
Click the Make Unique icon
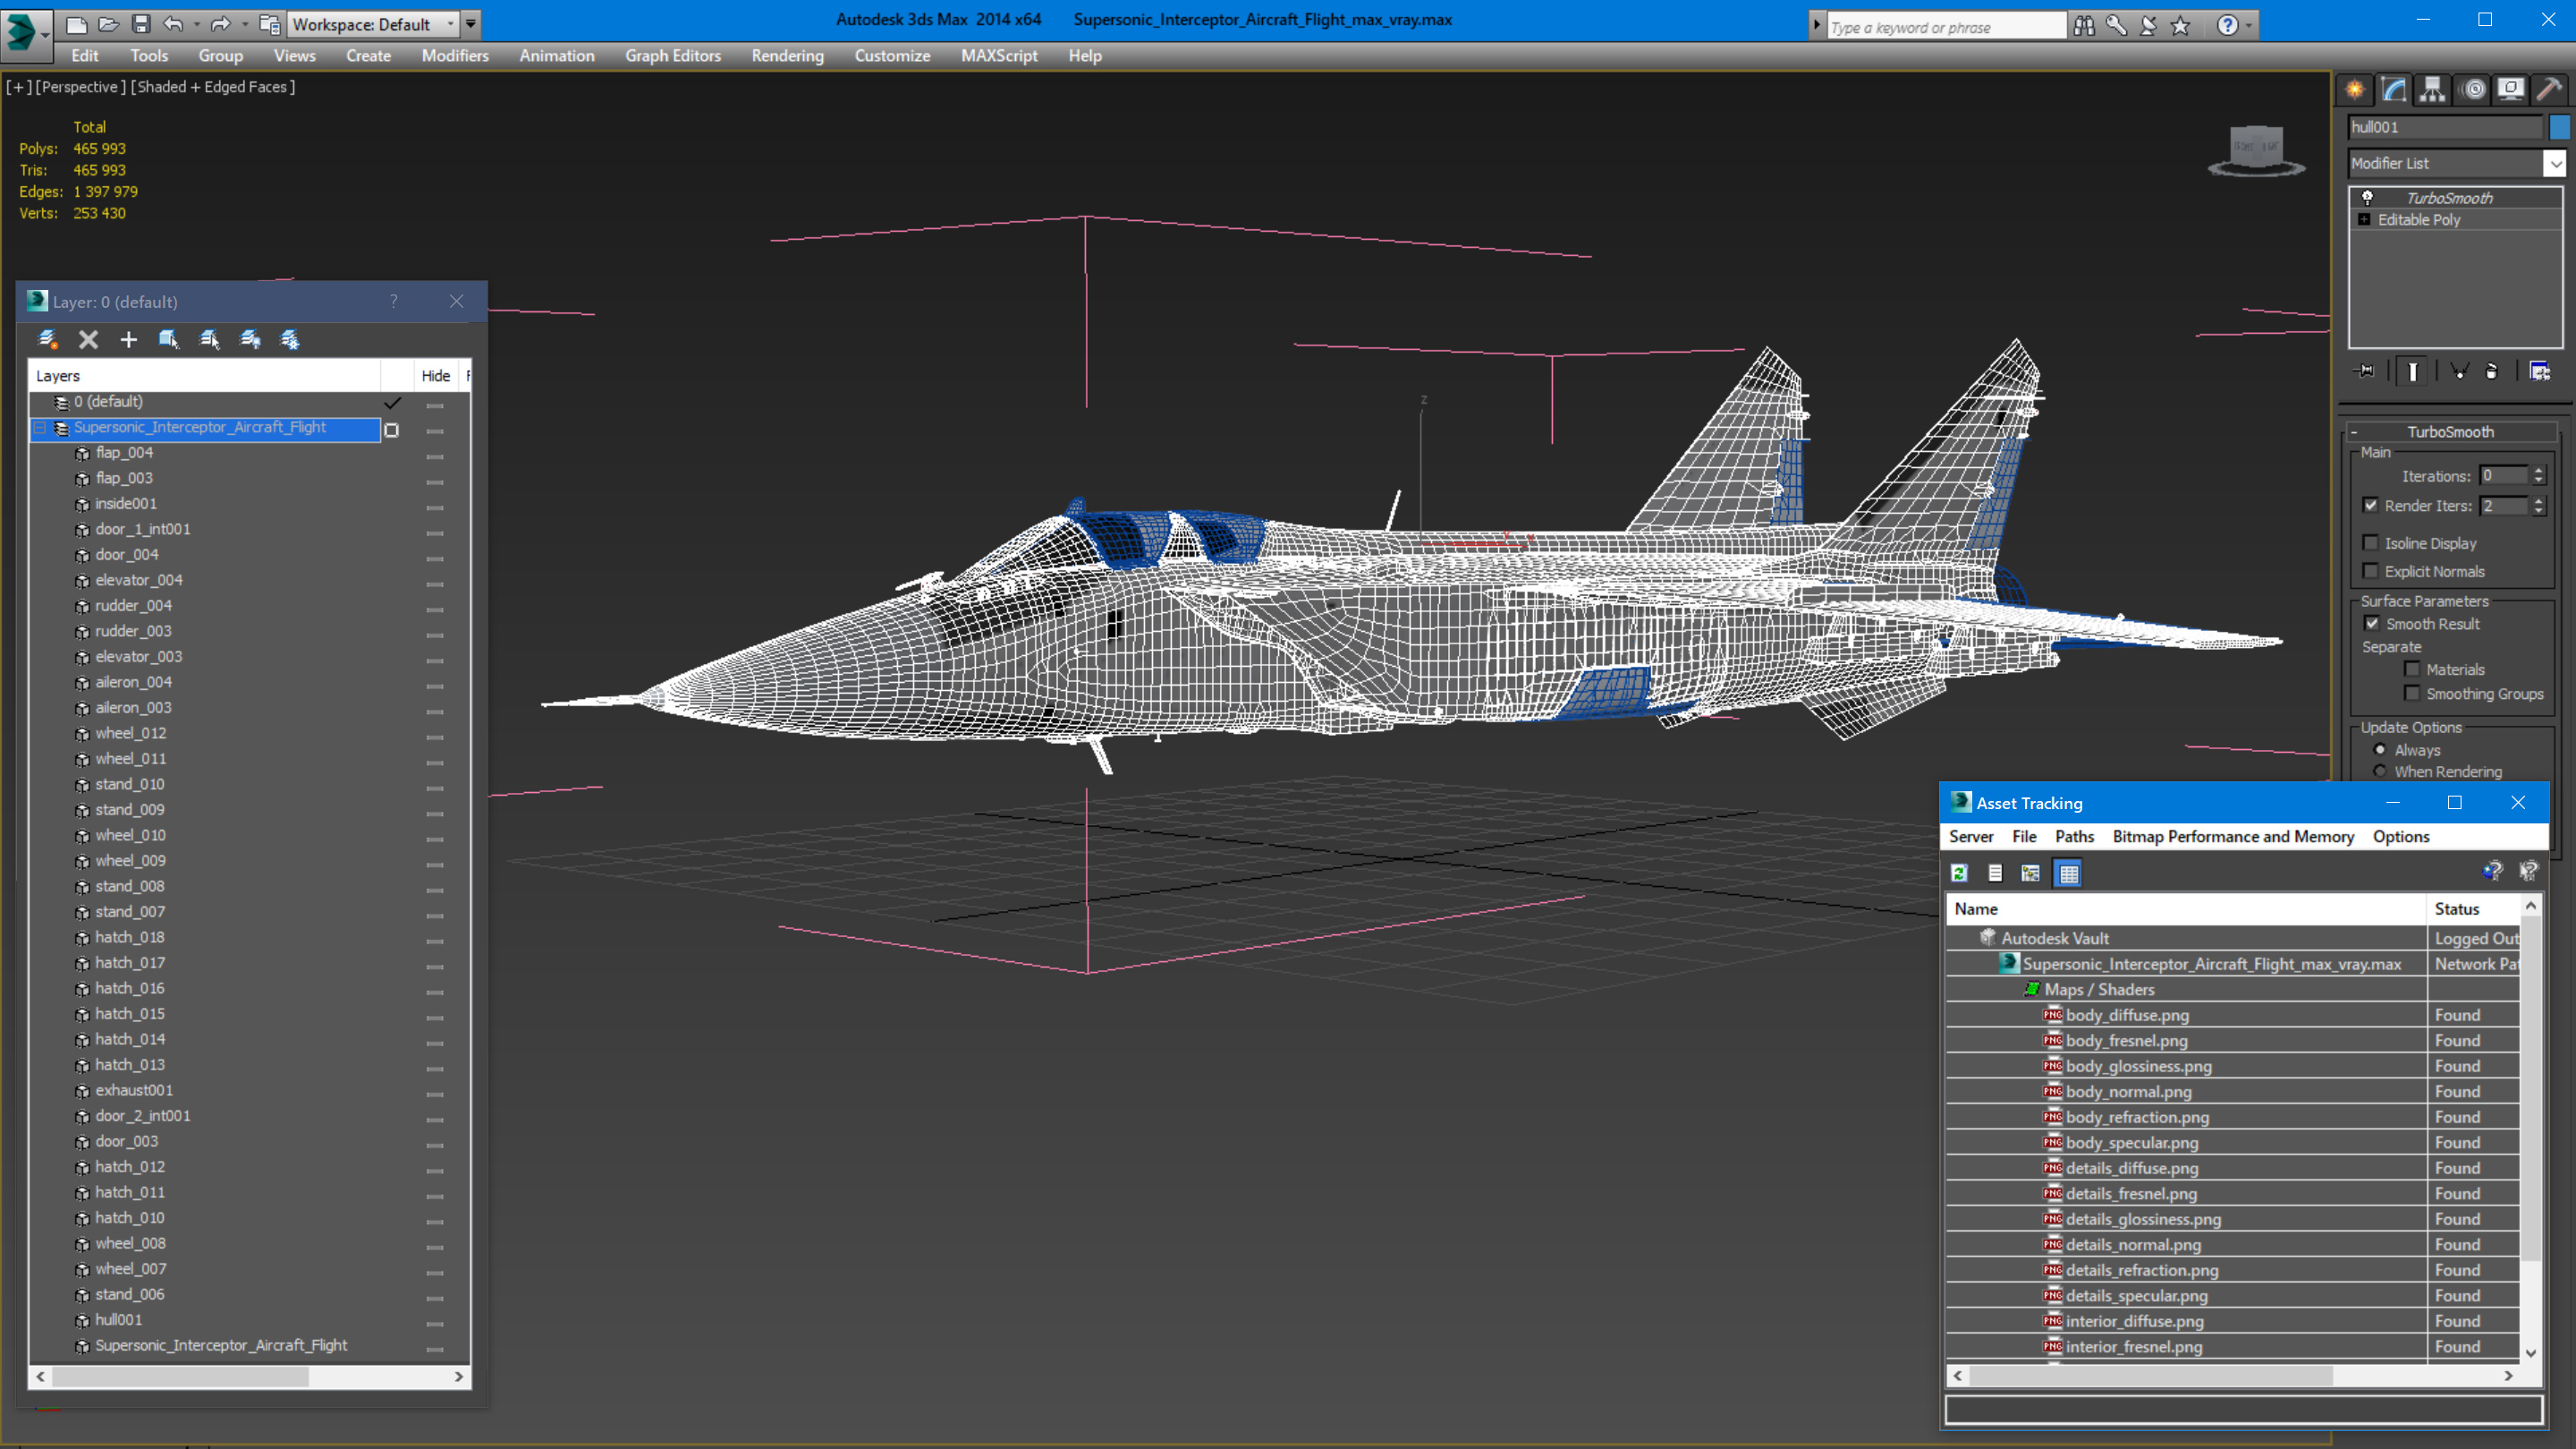click(2459, 371)
